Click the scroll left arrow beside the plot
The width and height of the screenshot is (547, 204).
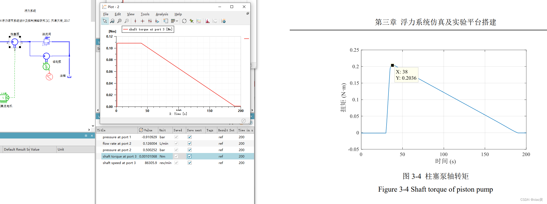(x=98, y=110)
